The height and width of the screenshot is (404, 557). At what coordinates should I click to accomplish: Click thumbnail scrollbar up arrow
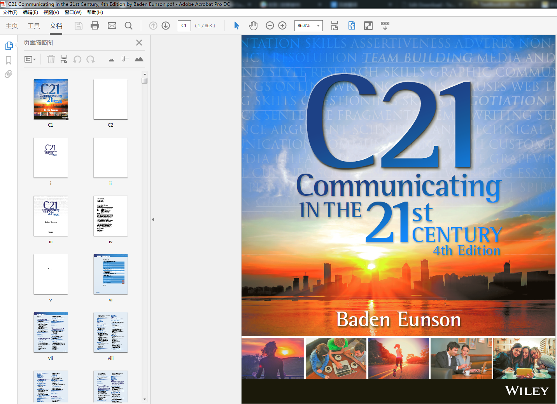point(145,74)
